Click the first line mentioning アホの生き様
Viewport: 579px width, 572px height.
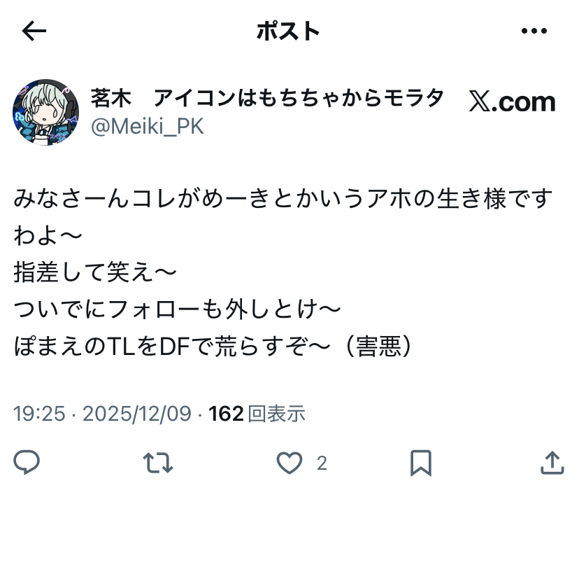284,198
